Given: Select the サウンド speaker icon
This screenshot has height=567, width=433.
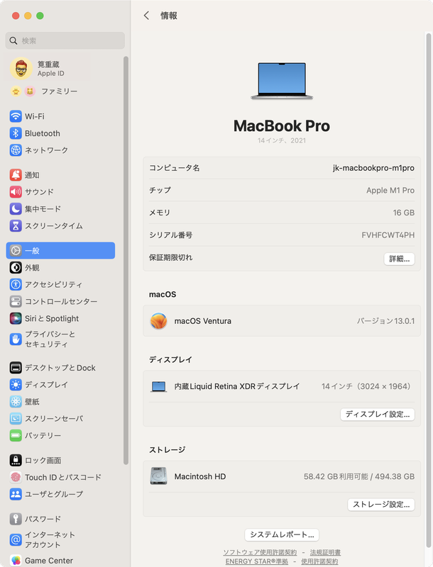Looking at the screenshot, I should click(16, 192).
